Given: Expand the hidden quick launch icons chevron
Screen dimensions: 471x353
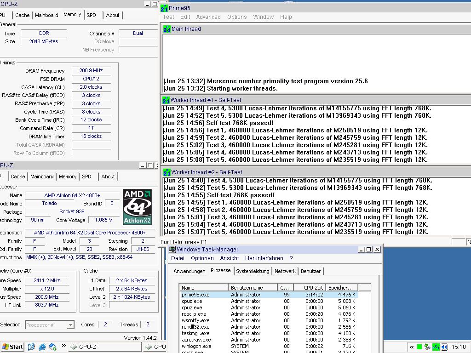Looking at the screenshot, I should coord(63,346).
